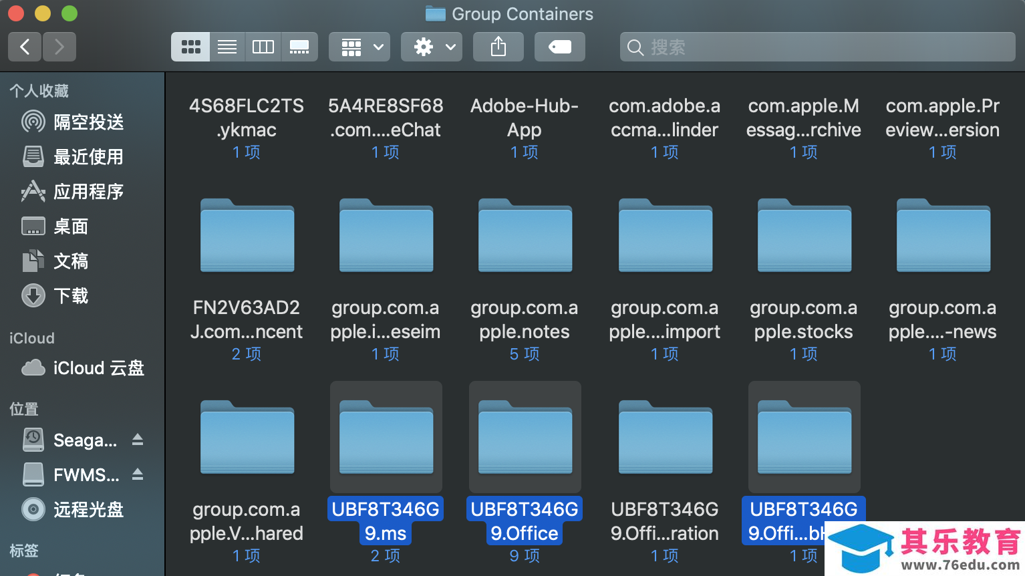Select the group.com.apple.V...hared folder icon
This screenshot has height=576, width=1025.
click(x=247, y=437)
